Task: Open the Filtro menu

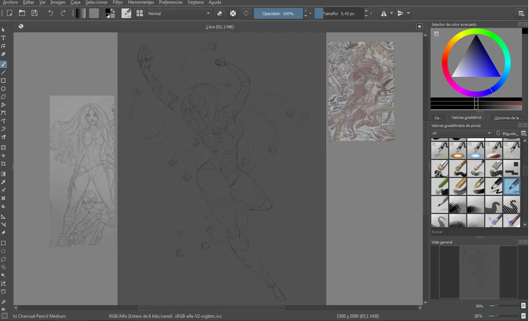Action: pos(117,2)
